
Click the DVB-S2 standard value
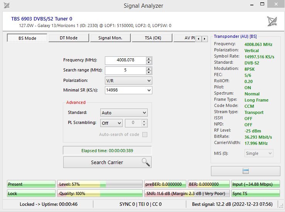(x=252, y=63)
